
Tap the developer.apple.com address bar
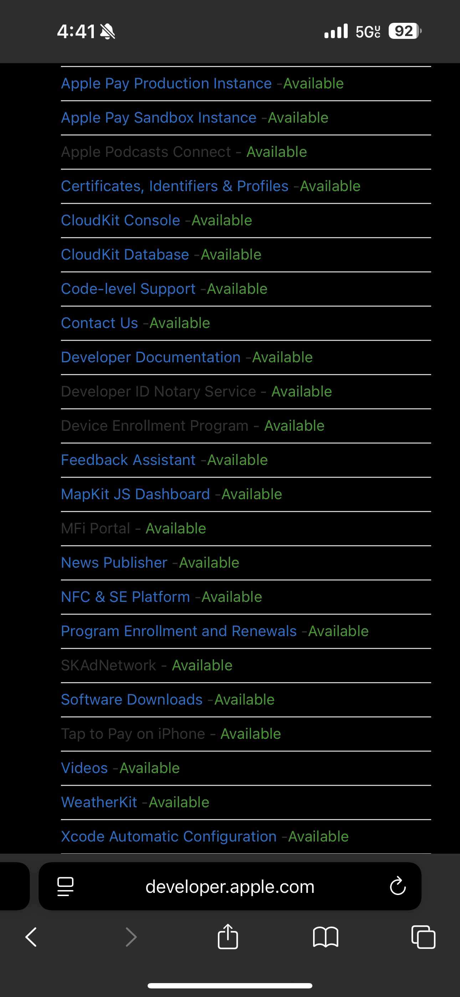[230, 886]
